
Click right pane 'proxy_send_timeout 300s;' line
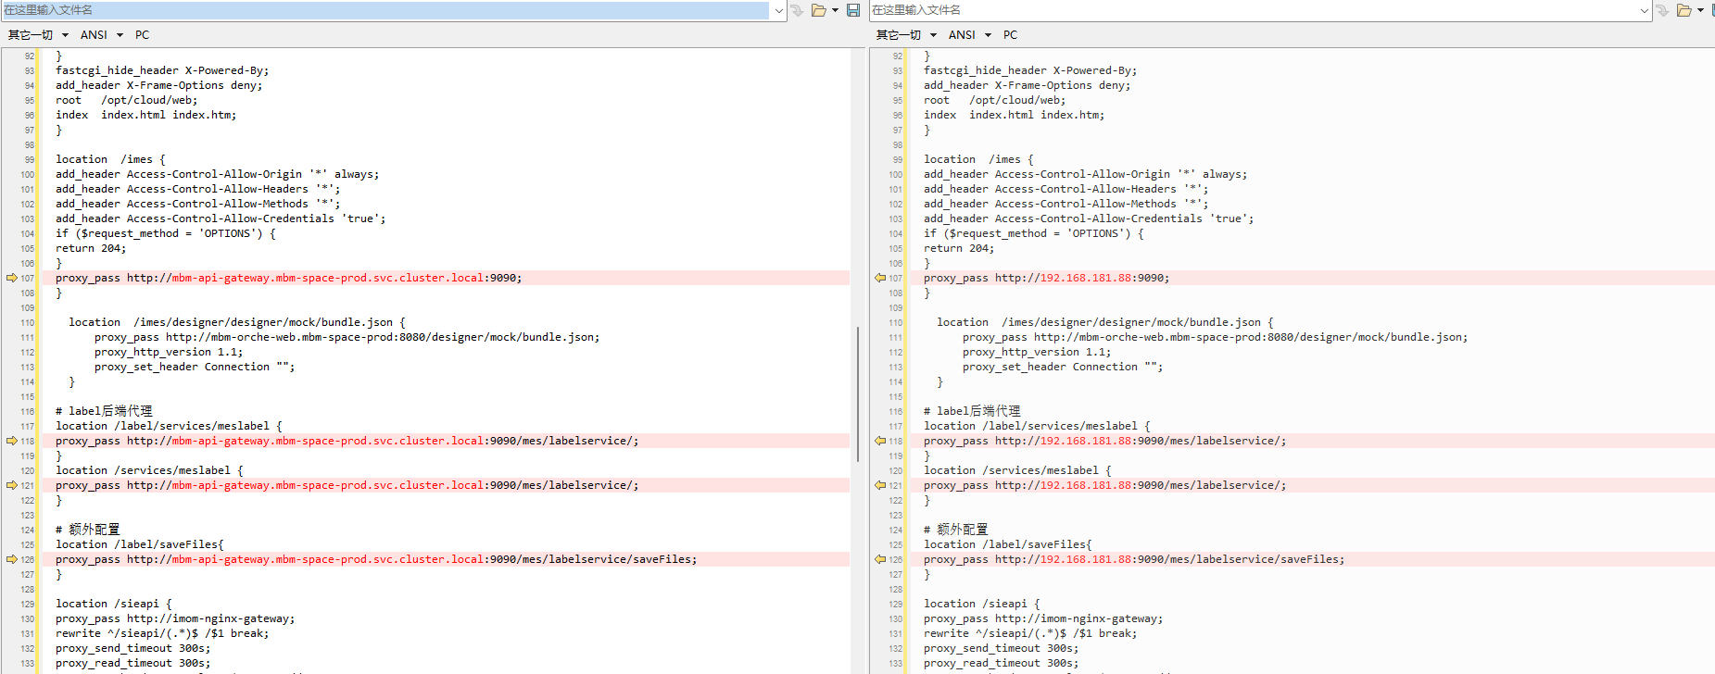tap(1001, 648)
